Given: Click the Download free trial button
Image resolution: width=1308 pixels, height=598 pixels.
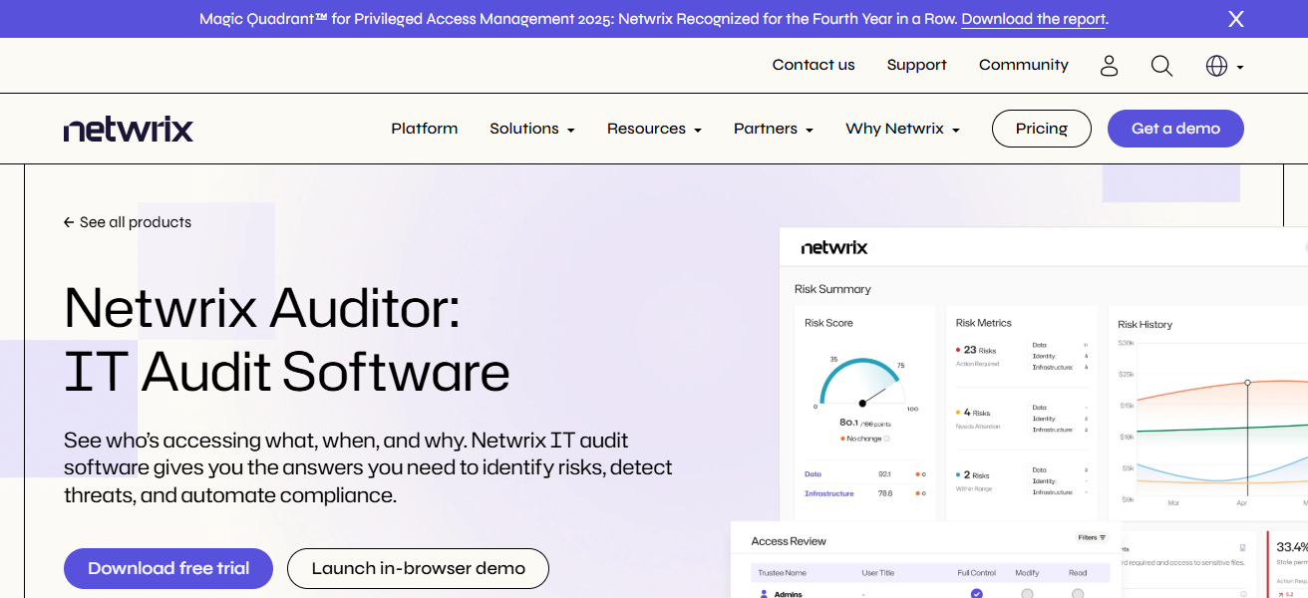Looking at the screenshot, I should click(167, 568).
